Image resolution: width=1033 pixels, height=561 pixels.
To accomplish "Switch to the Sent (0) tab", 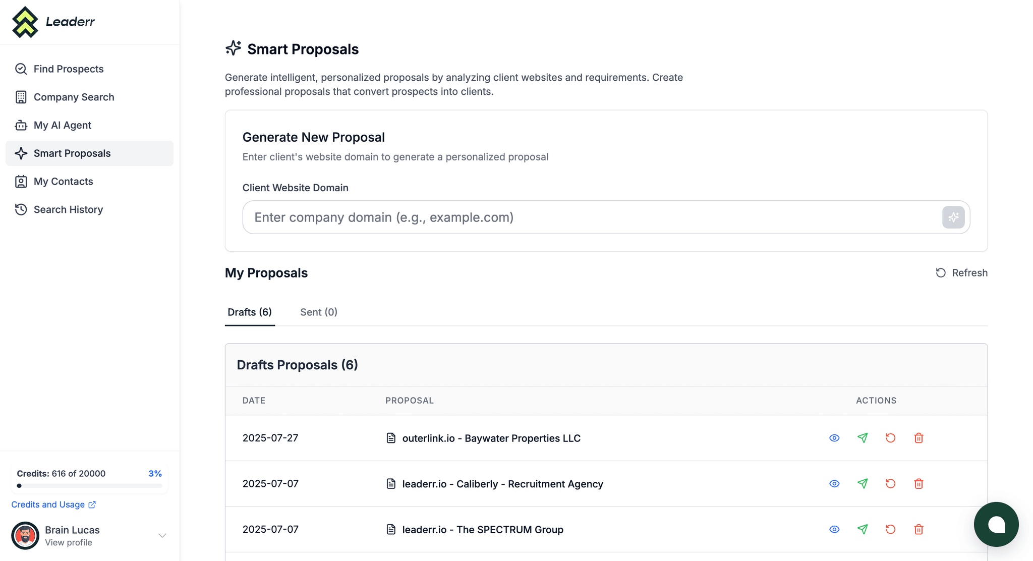I will (319, 312).
